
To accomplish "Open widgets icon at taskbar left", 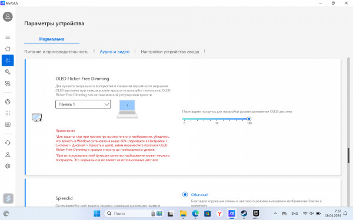I will (6, 214).
